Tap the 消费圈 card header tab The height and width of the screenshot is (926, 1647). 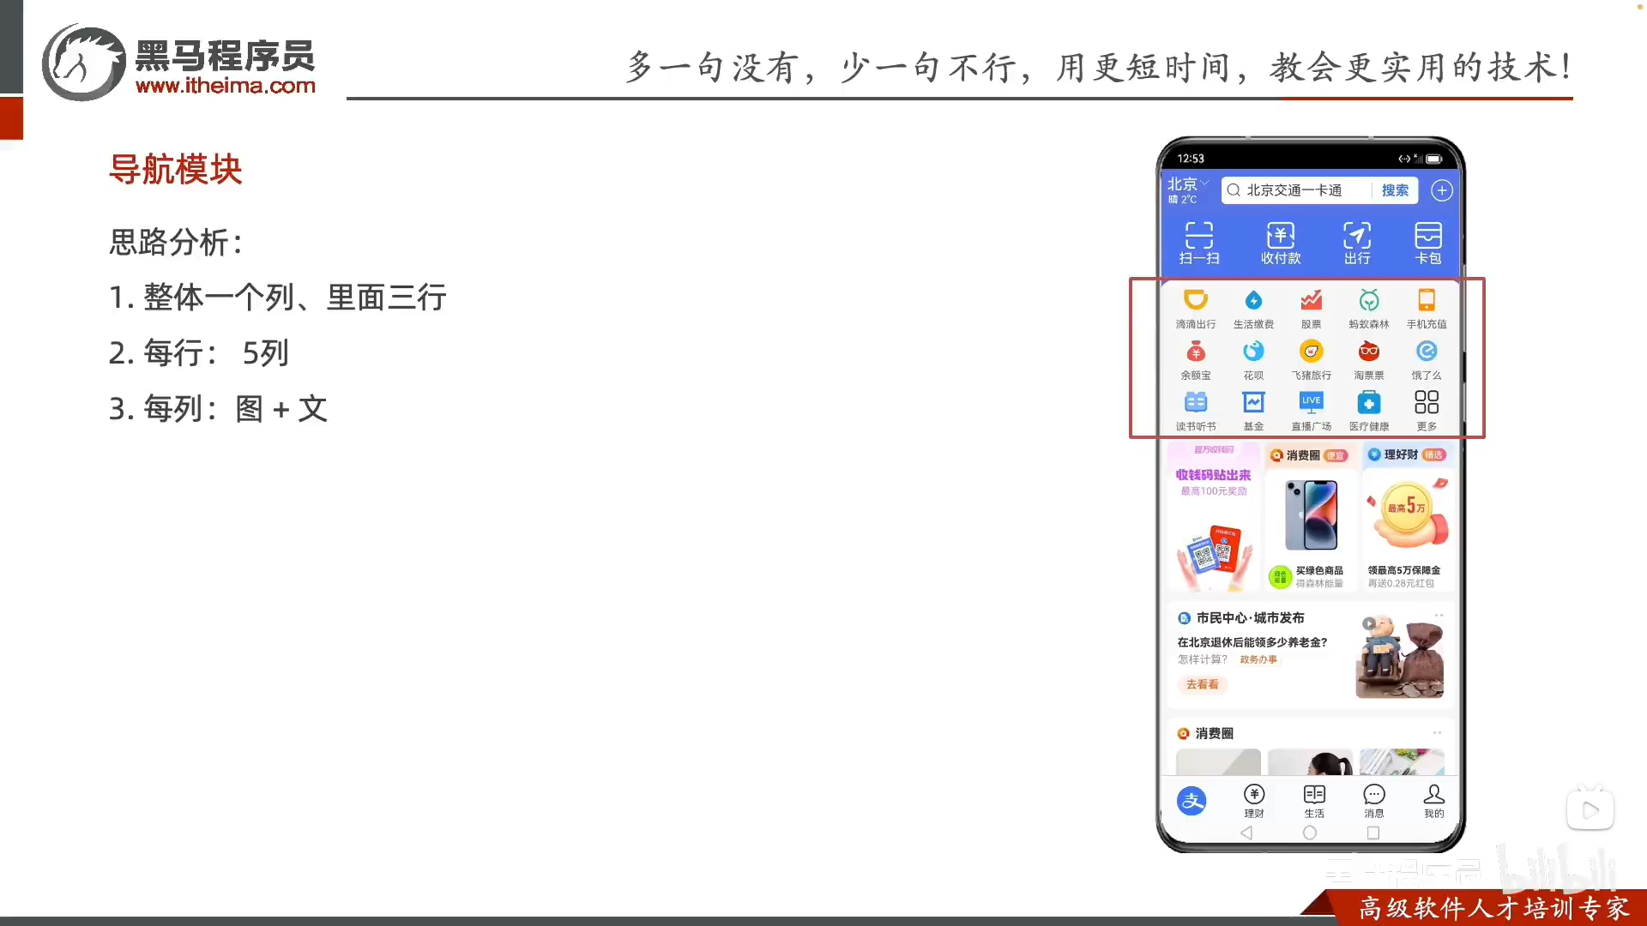(x=1309, y=455)
